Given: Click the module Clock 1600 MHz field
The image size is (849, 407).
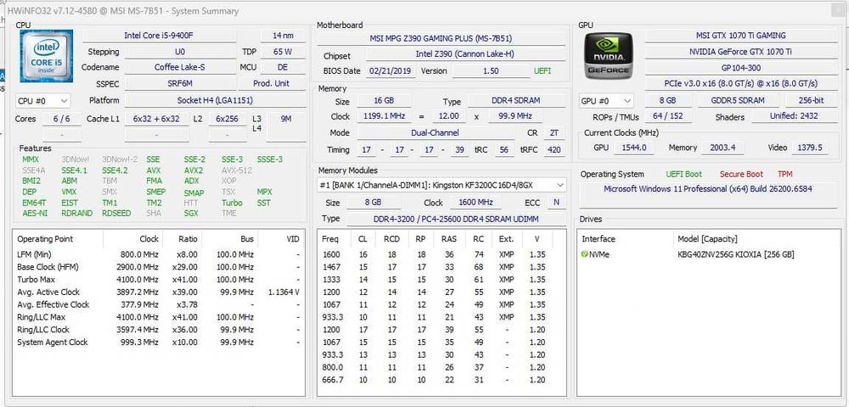Looking at the screenshot, I should click(x=475, y=203).
